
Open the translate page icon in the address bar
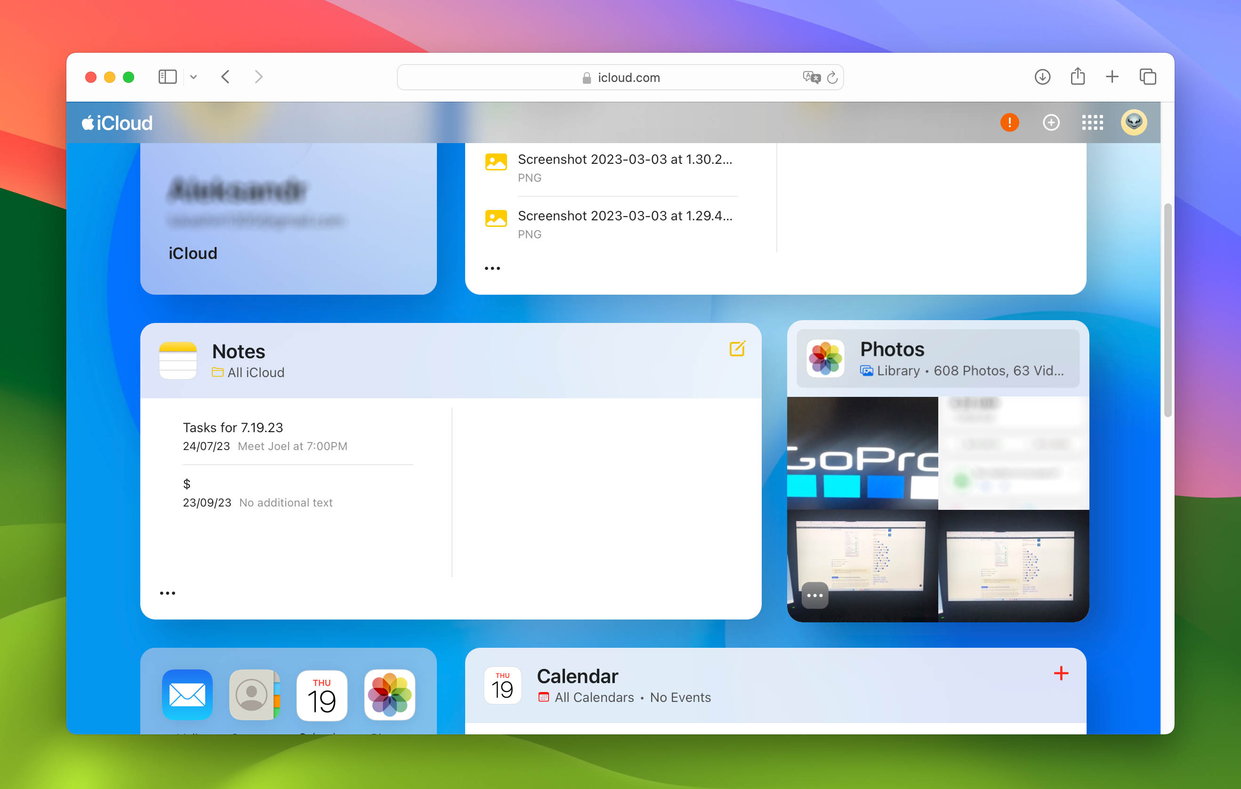coord(811,77)
